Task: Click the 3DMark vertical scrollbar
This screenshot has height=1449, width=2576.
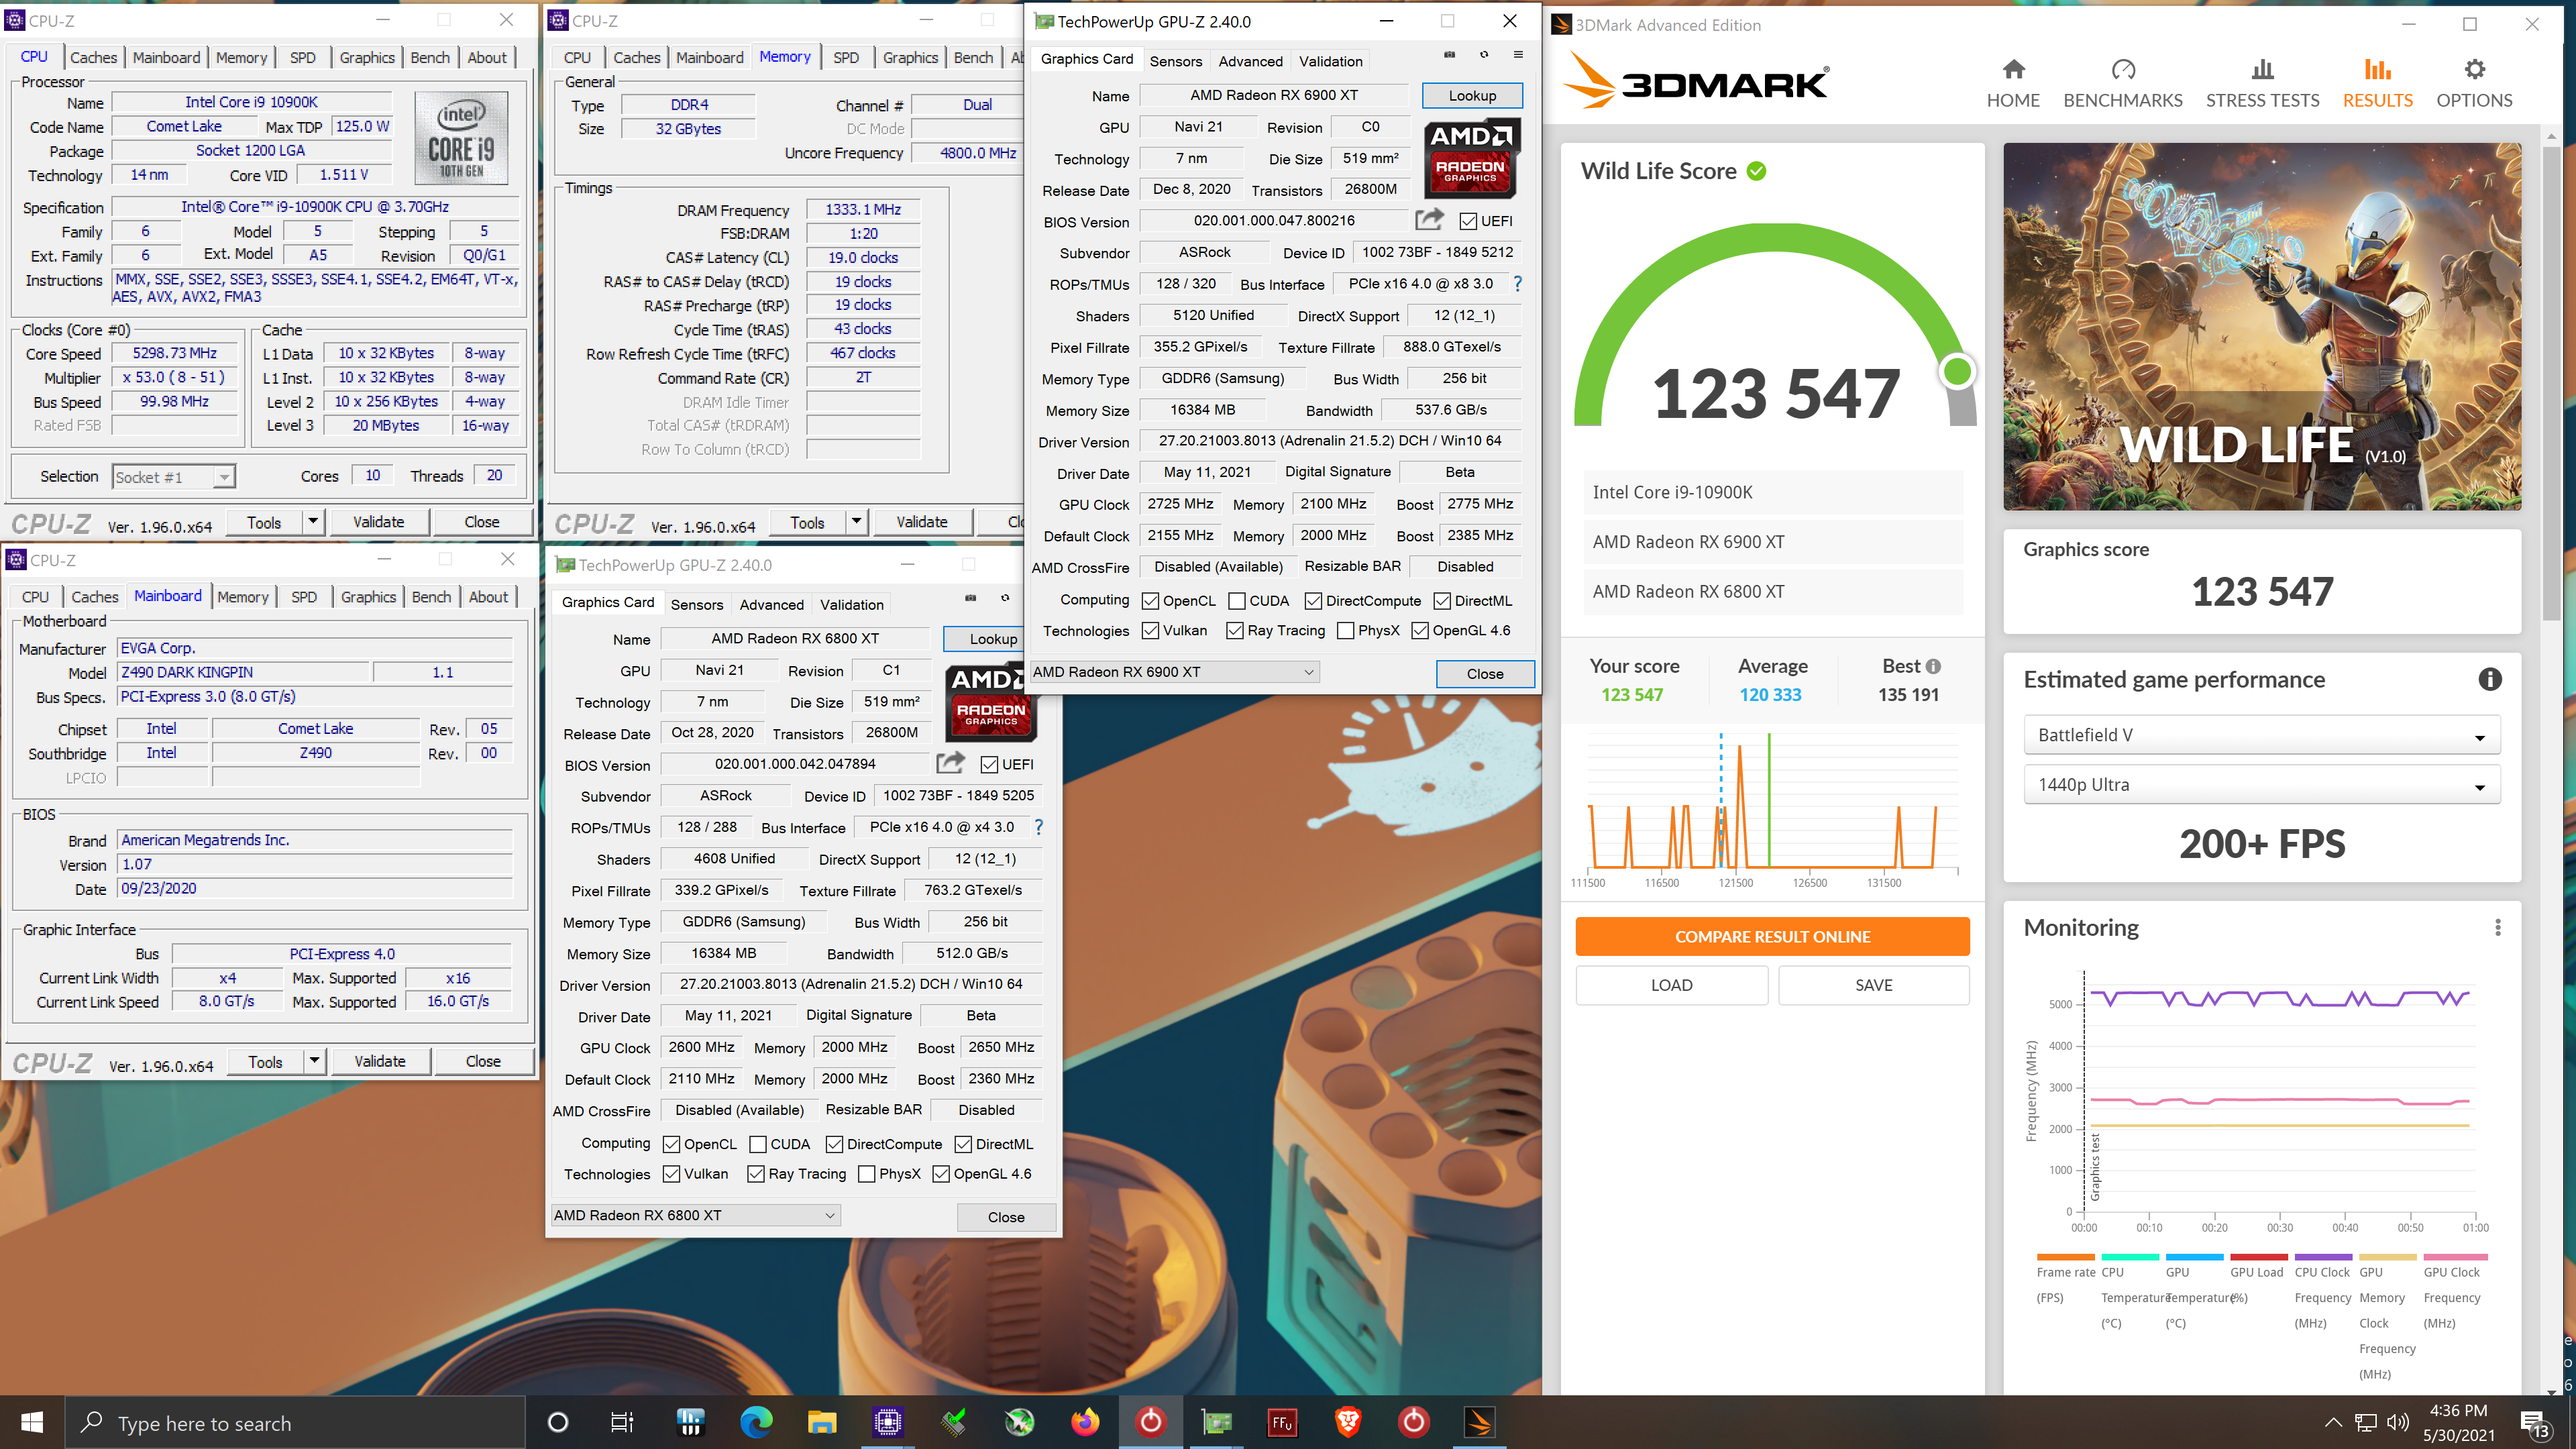Action: (2550, 383)
